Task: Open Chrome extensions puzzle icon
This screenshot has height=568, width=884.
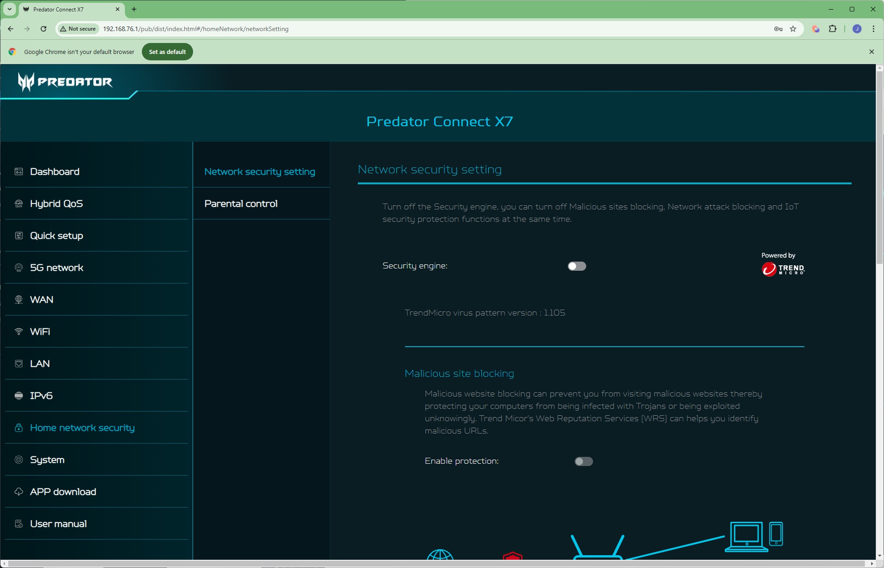Action: click(x=832, y=29)
